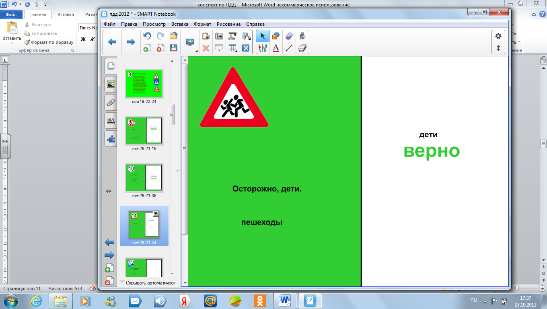The width and height of the screenshot is (547, 309).
Task: Move sidebar to other side
Action: click(109, 192)
